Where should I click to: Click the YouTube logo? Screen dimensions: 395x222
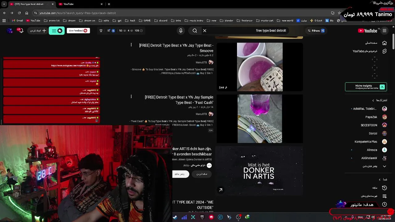[x=368, y=31]
